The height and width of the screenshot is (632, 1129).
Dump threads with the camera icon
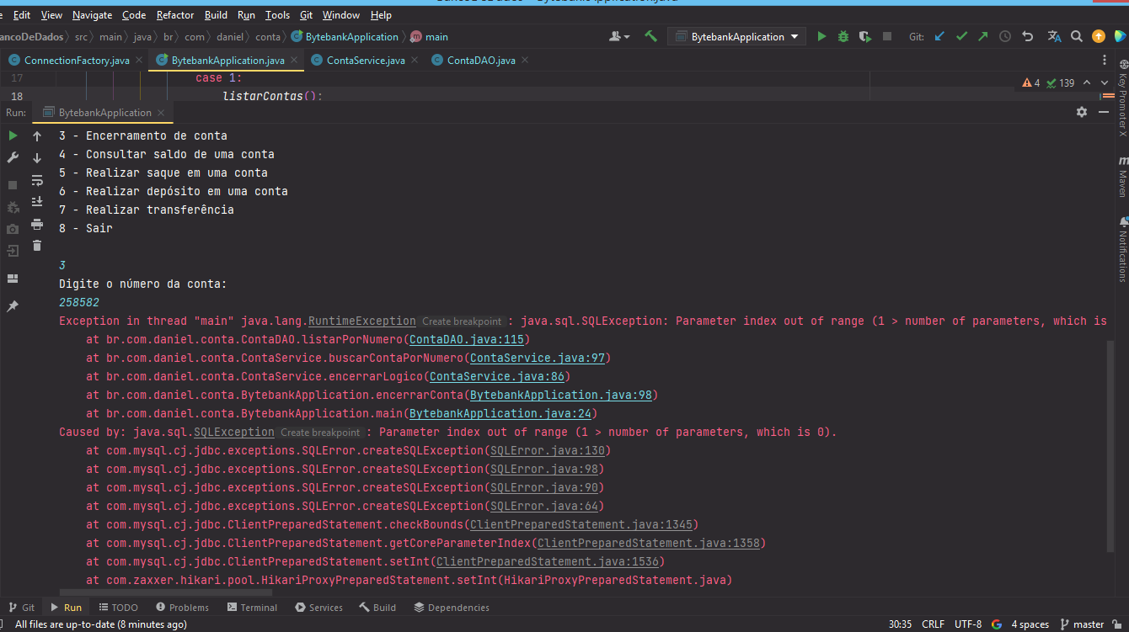13,229
